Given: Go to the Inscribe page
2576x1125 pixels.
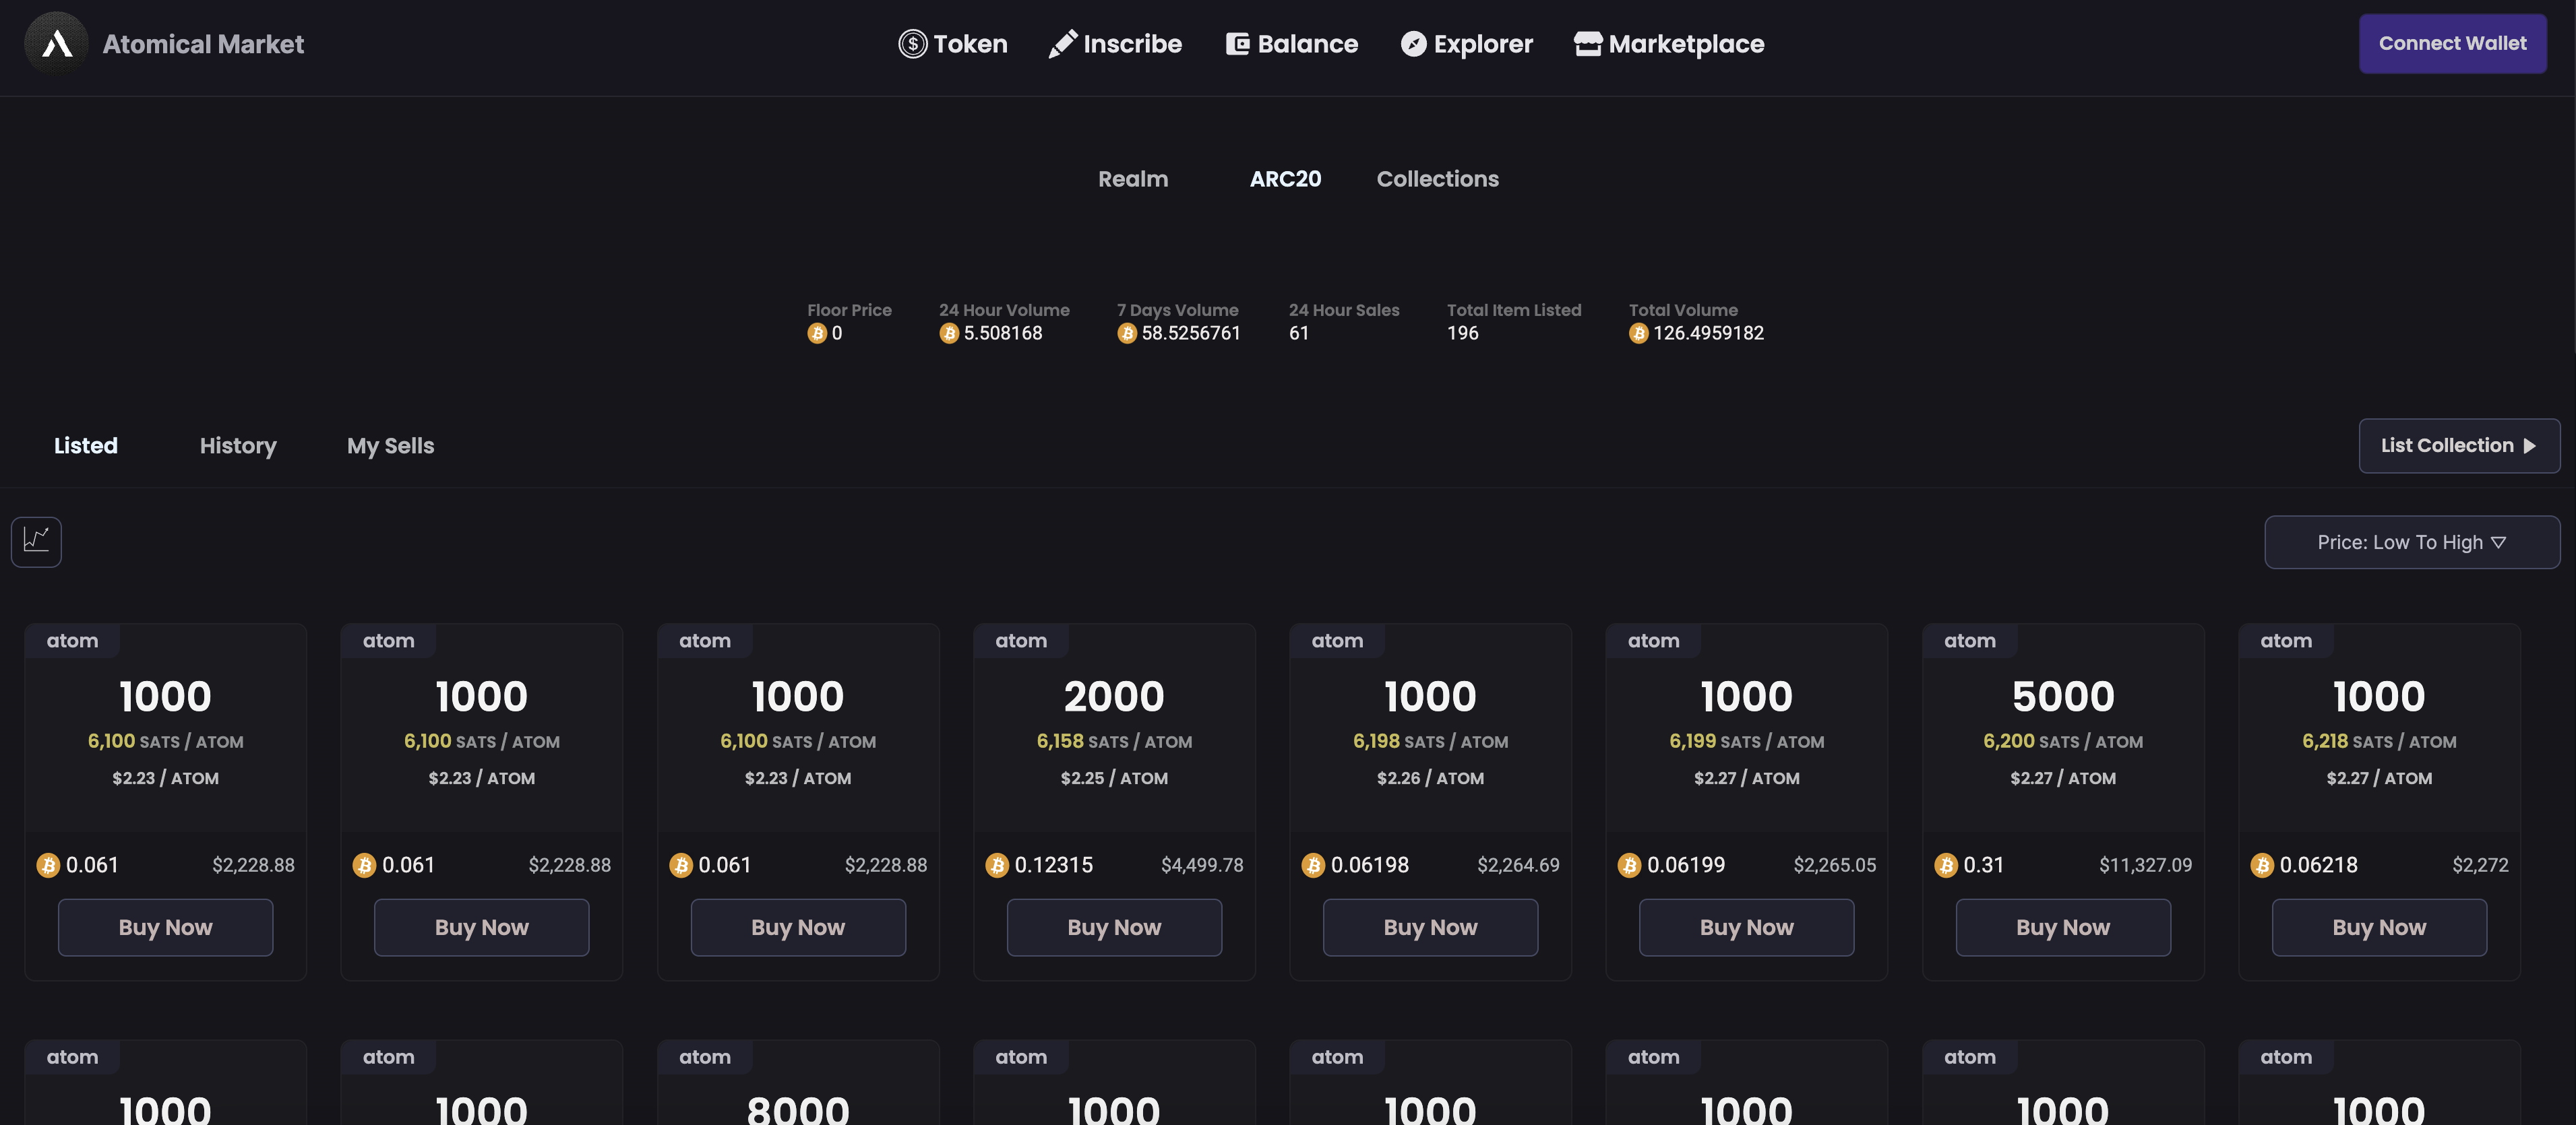Looking at the screenshot, I should (x=1115, y=44).
